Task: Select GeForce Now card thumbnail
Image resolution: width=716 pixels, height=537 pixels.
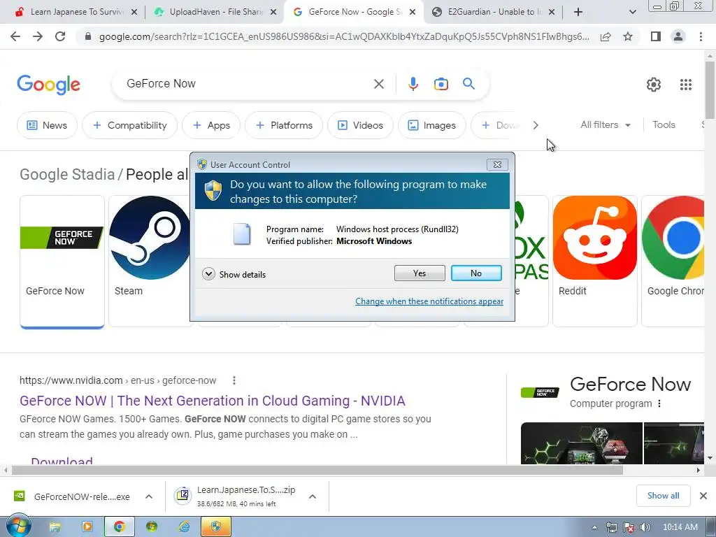Action: 62,262
